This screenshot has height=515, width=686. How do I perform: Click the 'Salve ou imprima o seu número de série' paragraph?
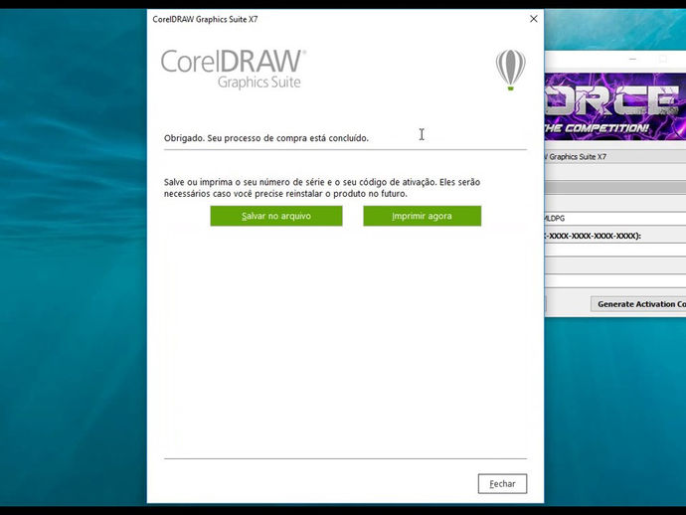[322, 188]
